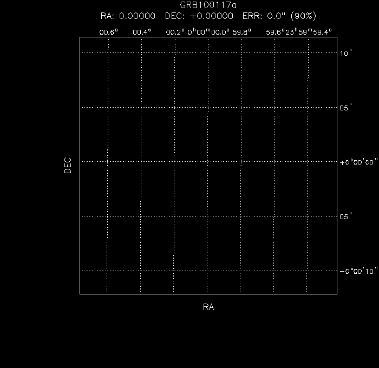The width and height of the screenshot is (379, 368).
Task: Click the 23h59m59.4s RA tick label
Action: [x=309, y=32]
